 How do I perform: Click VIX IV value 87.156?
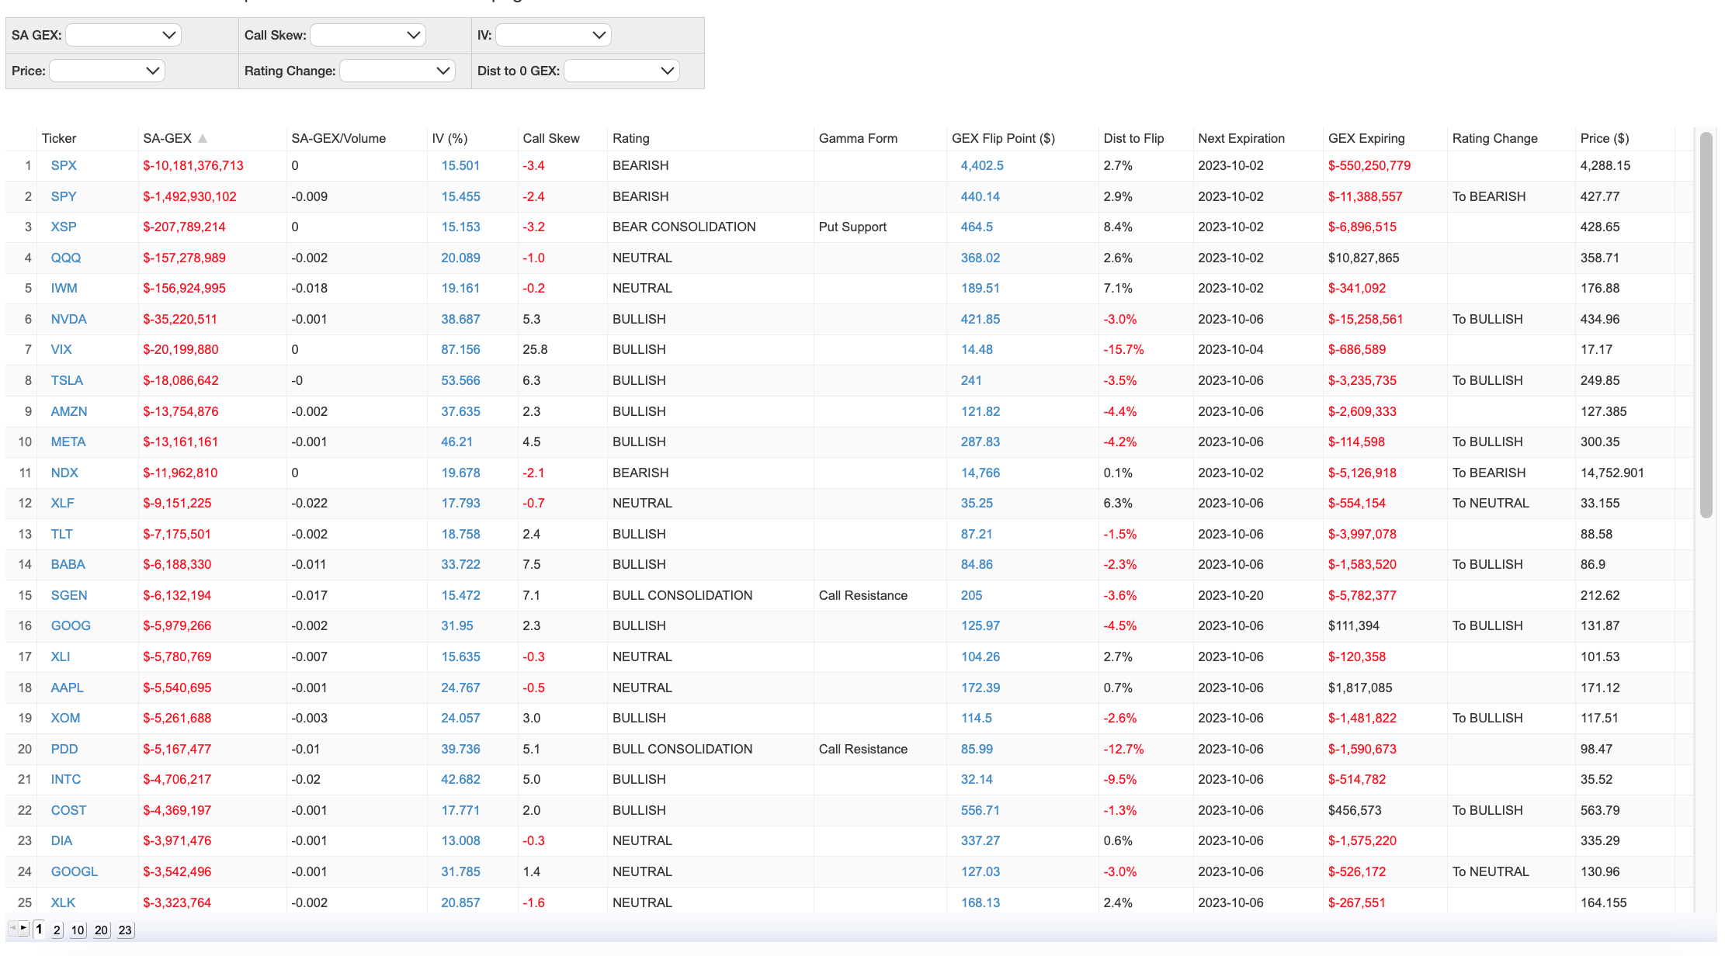pos(460,349)
